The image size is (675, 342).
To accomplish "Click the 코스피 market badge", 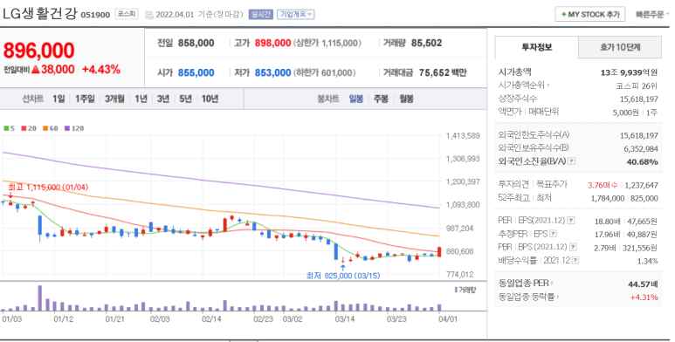I will [x=126, y=14].
